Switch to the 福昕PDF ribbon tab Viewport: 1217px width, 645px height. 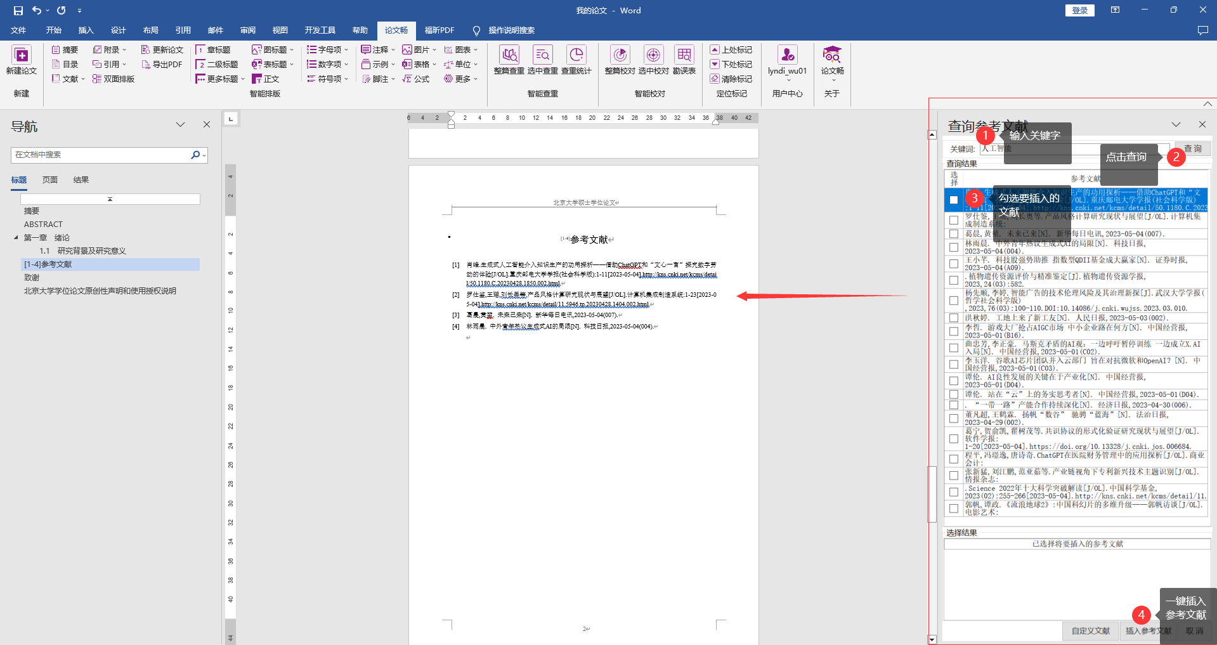tap(439, 30)
